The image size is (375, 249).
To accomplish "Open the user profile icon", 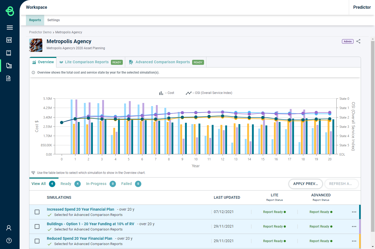I will (9, 228).
